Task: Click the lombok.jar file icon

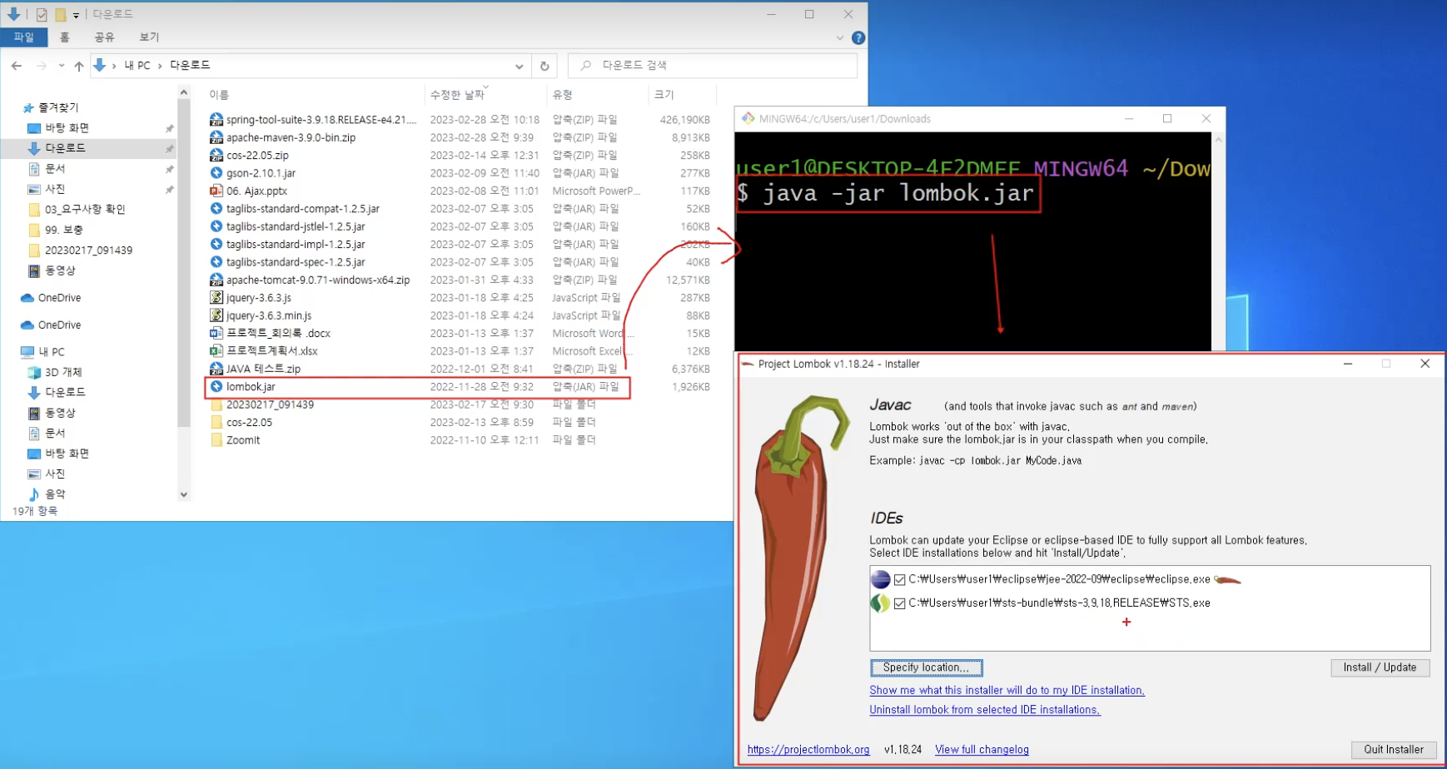Action: (x=216, y=387)
